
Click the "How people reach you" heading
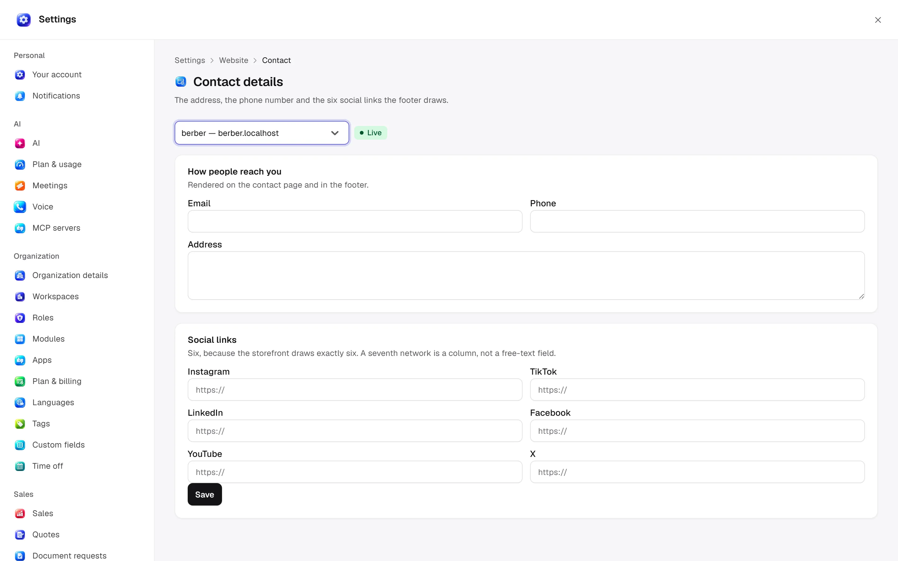[234, 171]
